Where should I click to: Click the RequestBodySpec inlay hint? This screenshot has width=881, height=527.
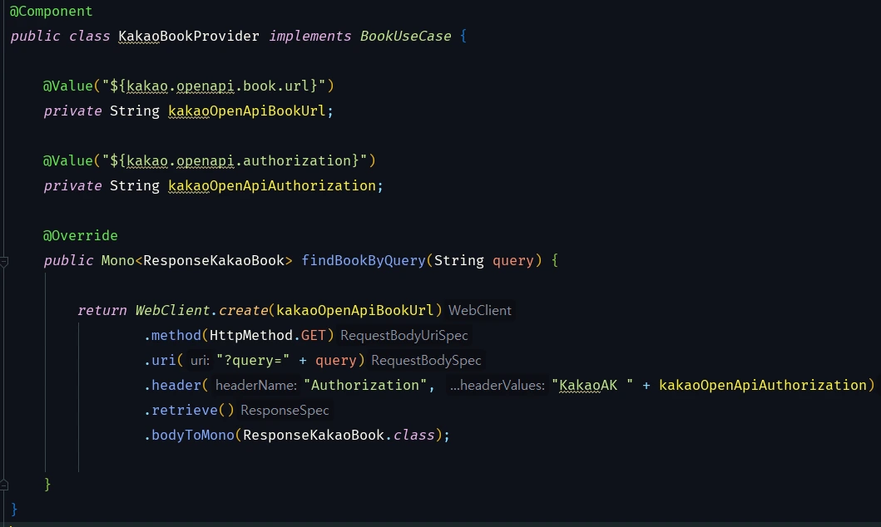click(x=426, y=360)
